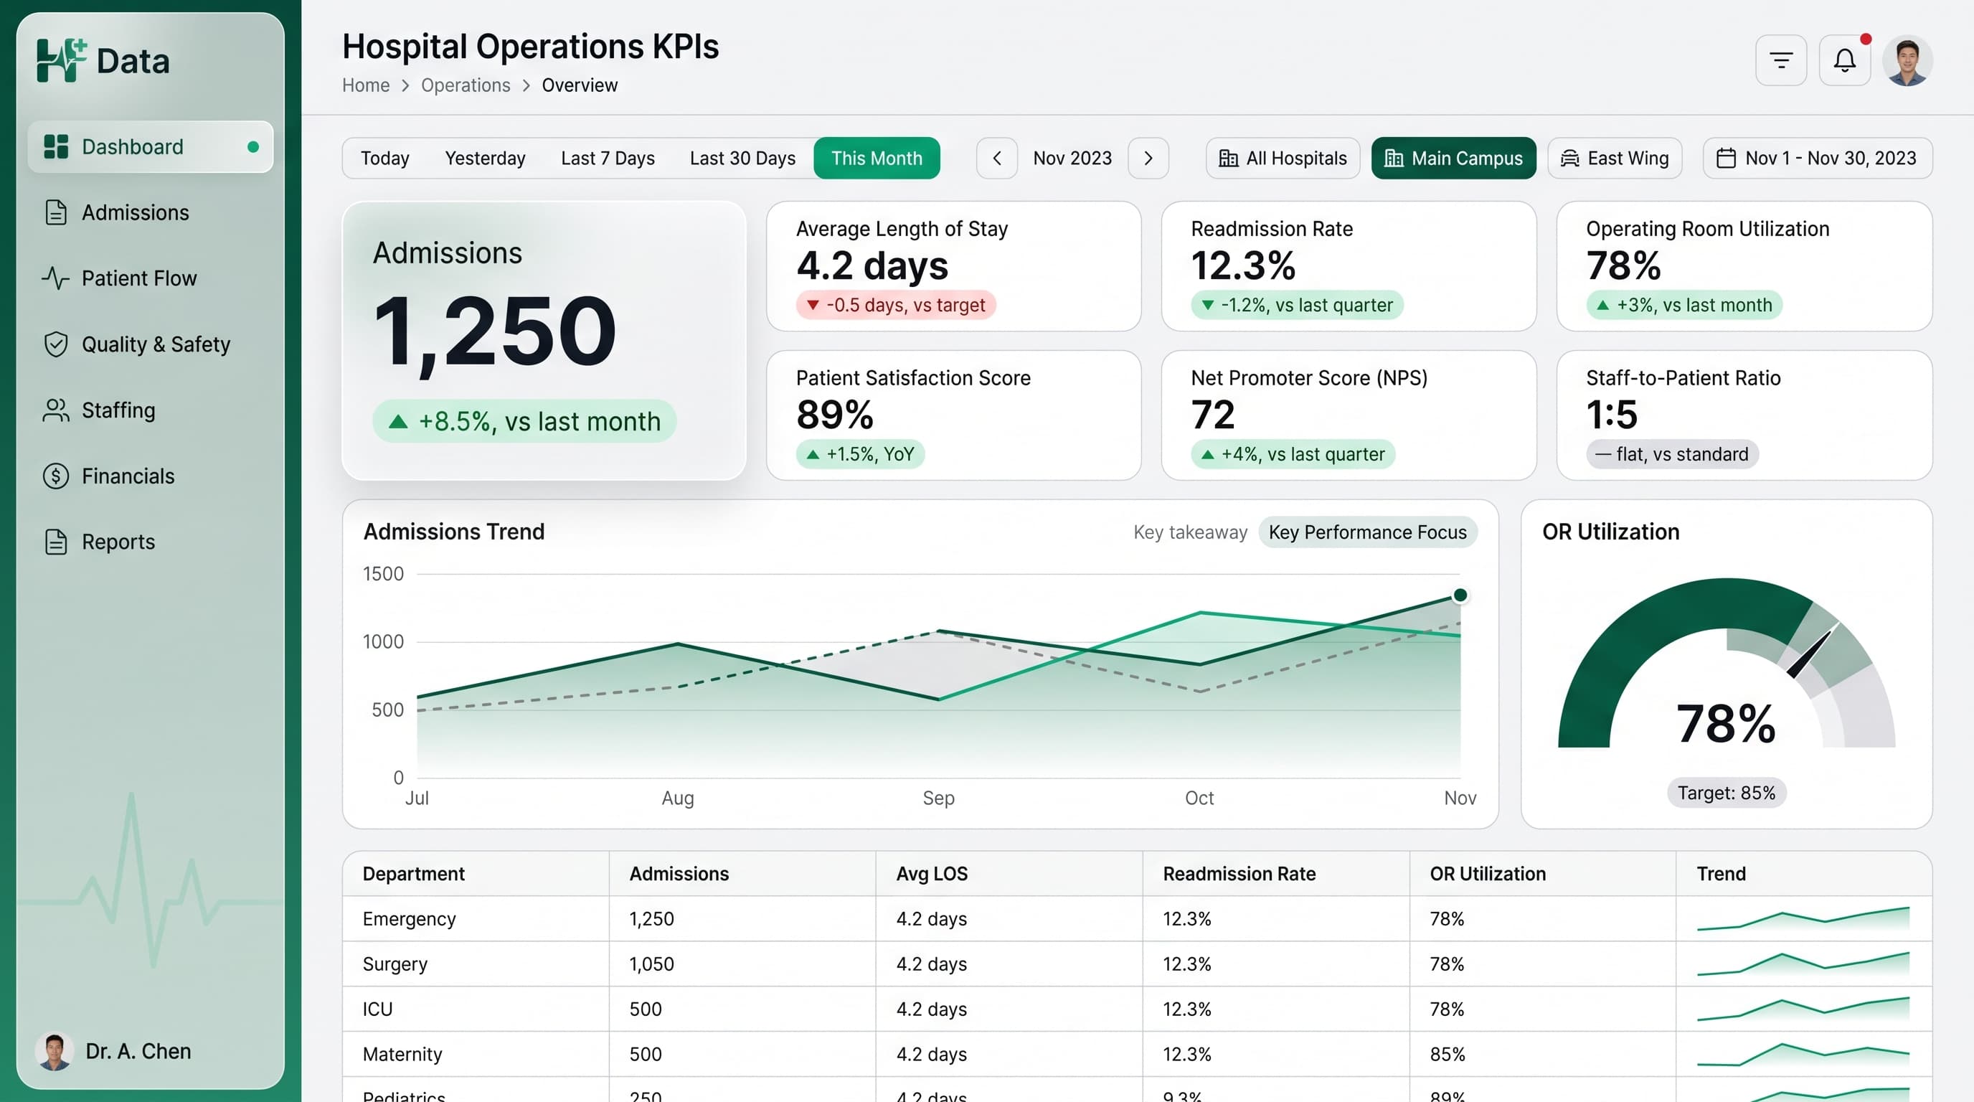Open the Dashboard menu item

pos(150,146)
